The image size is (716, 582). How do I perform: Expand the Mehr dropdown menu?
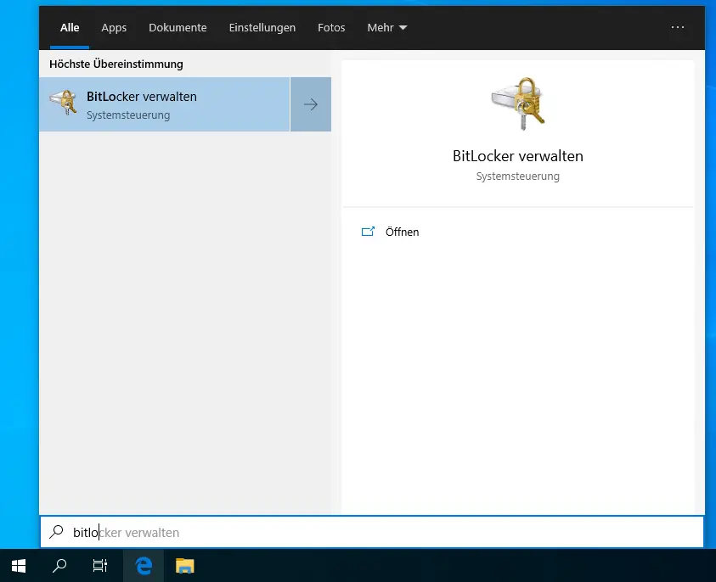click(386, 27)
